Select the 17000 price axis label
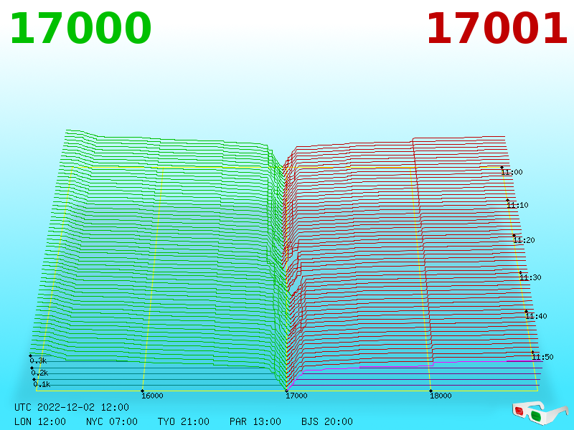The width and height of the screenshot is (574, 430). (296, 396)
